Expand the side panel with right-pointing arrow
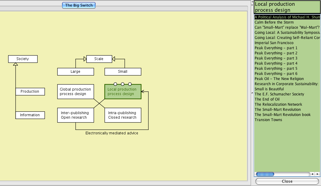The width and height of the screenshot is (321, 186). pyautogui.click(x=252, y=5)
